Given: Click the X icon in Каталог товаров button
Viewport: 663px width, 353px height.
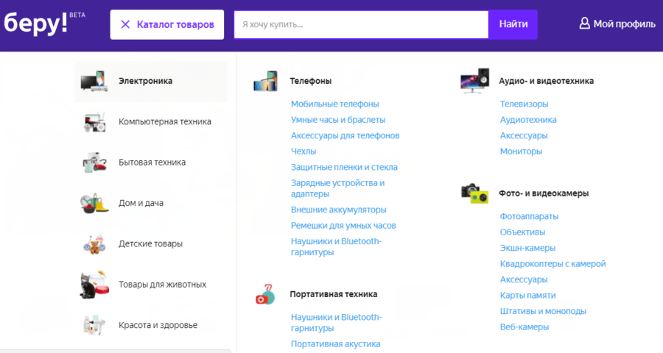Looking at the screenshot, I should coord(125,24).
